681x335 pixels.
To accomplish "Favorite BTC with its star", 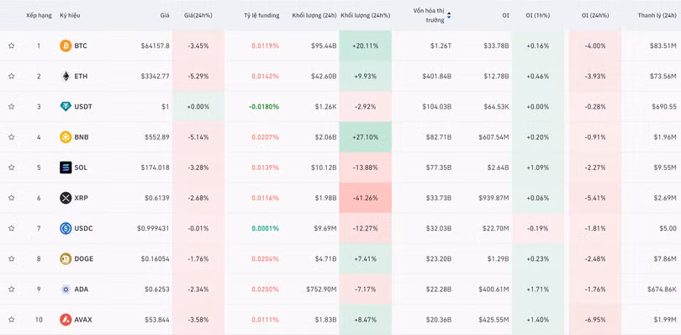I will 11,45.
